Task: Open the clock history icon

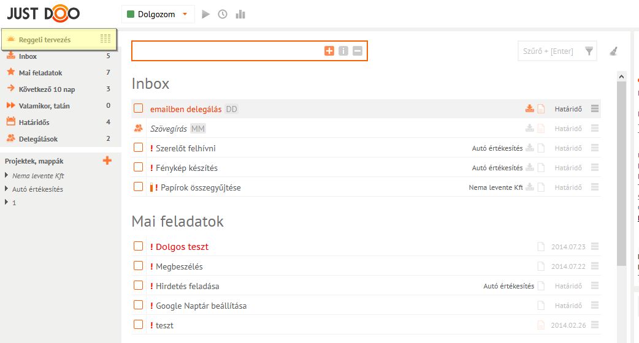Action: (223, 14)
